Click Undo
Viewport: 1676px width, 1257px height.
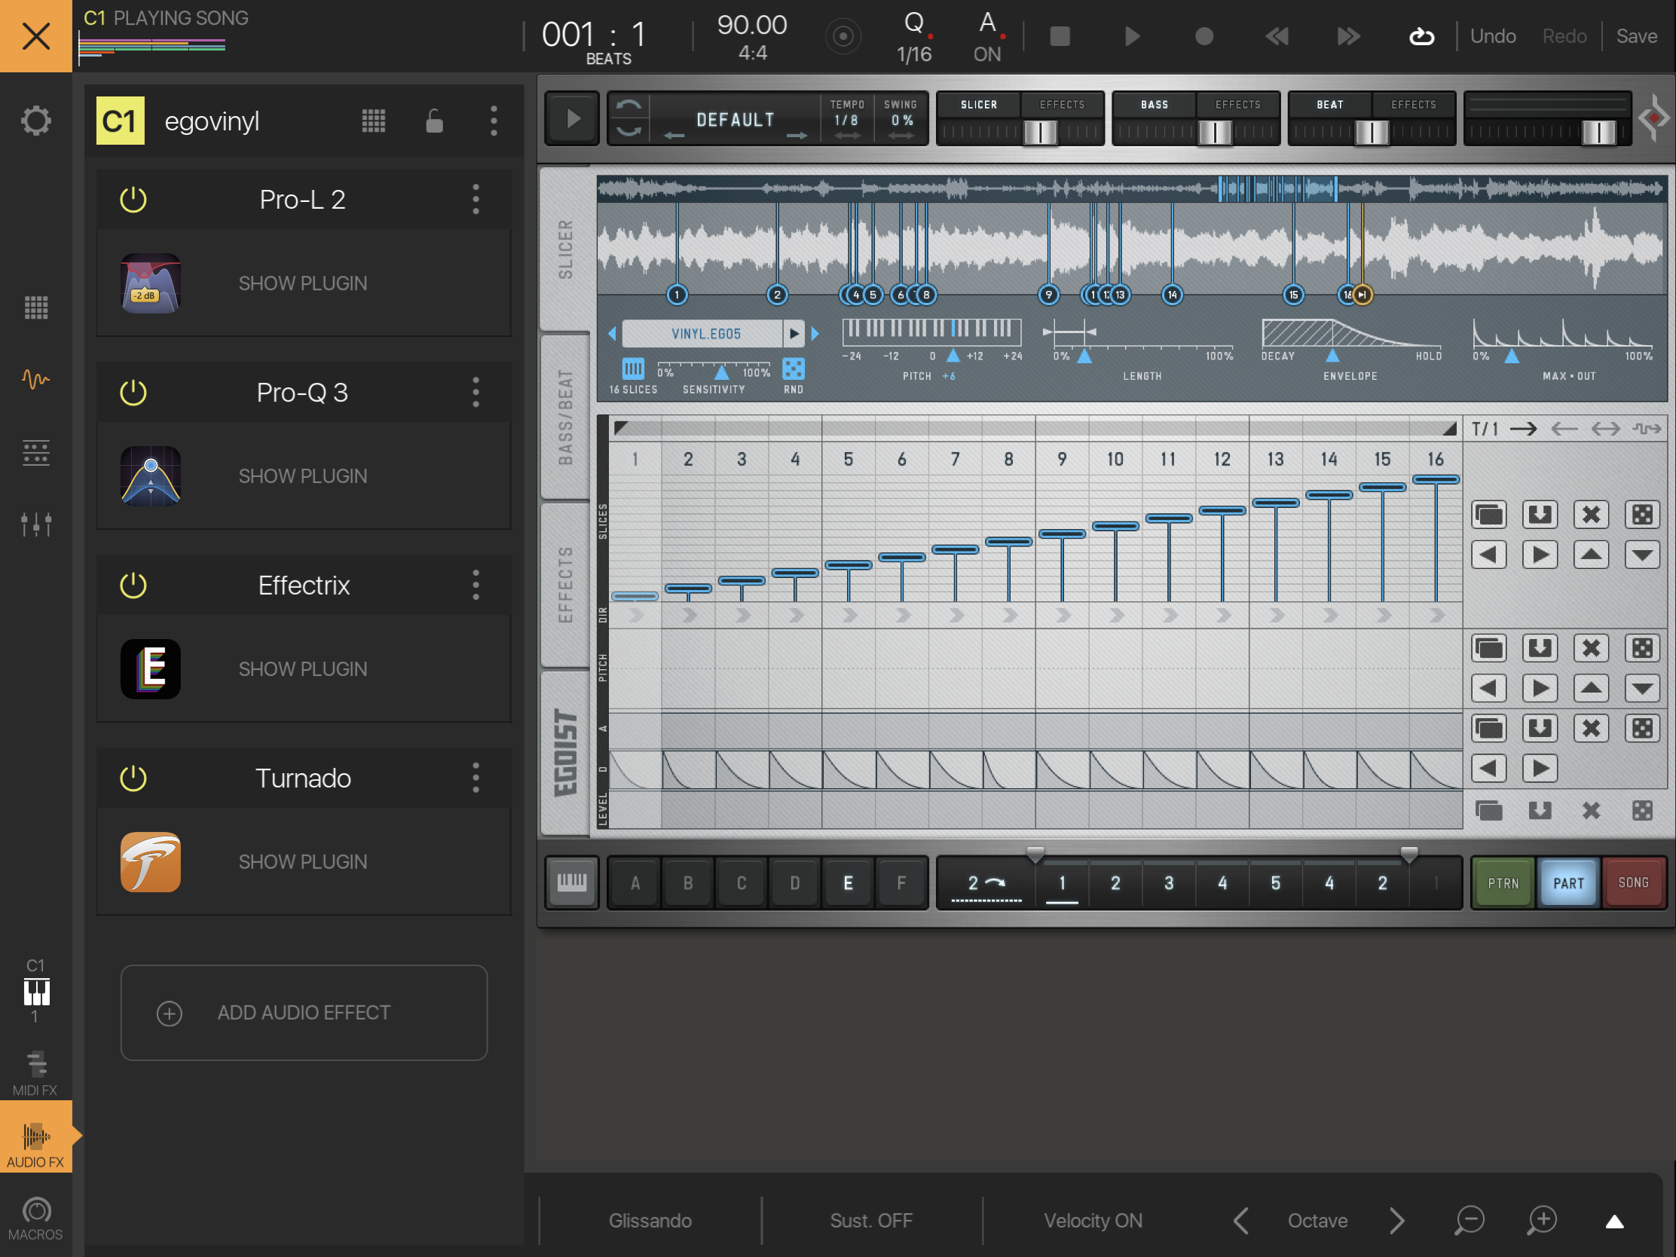coord(1493,35)
